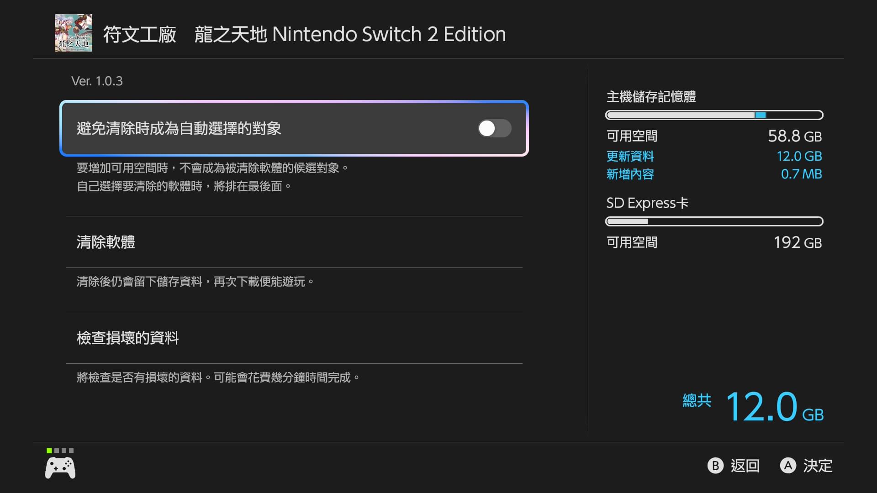Click the game cover thumbnail icon
The height and width of the screenshot is (493, 877).
pos(74,33)
